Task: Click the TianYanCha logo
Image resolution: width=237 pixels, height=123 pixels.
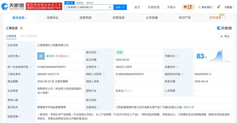Action: [x=13, y=6]
